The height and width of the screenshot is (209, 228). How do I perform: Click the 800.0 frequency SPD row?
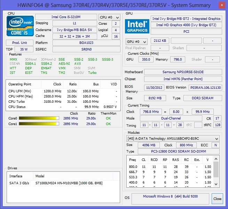pyautogui.click(x=170, y=167)
